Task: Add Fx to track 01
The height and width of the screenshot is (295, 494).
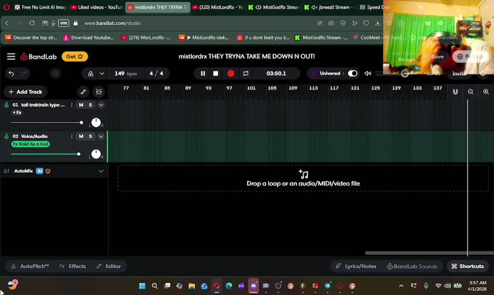Action: click(17, 113)
